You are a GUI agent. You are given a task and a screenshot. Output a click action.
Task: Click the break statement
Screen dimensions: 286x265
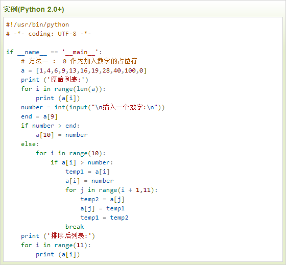[x=75, y=227]
